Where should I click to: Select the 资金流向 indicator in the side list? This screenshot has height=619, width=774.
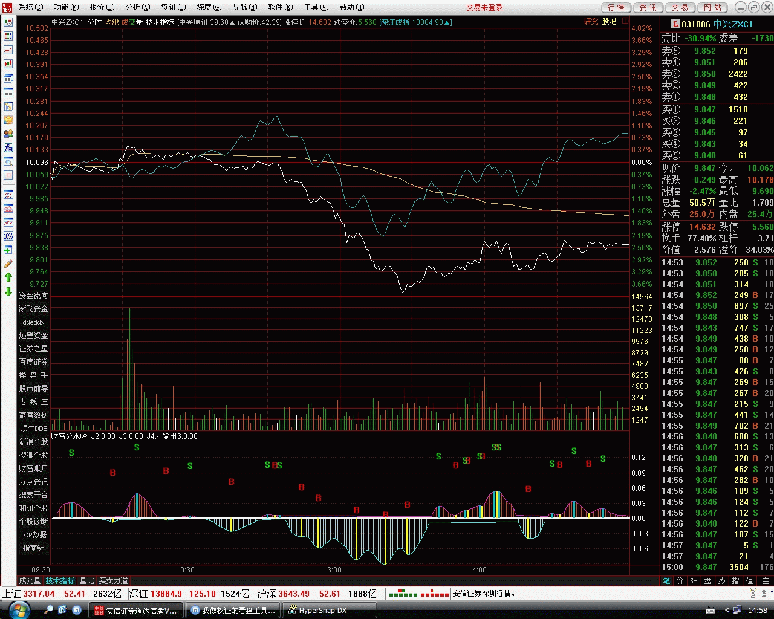pyautogui.click(x=33, y=296)
